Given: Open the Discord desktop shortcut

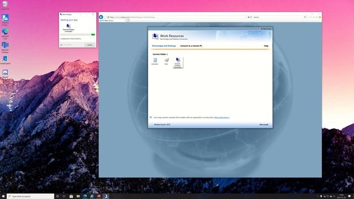Looking at the screenshot, I should point(5,74).
